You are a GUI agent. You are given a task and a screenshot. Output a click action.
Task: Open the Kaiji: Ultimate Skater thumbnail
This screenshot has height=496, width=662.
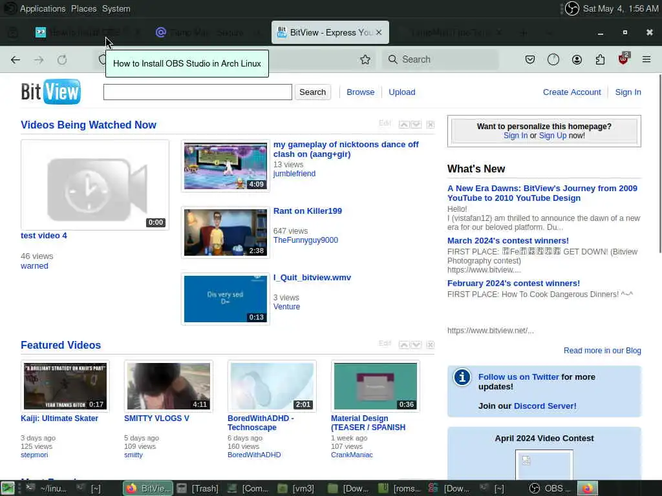pyautogui.click(x=65, y=386)
